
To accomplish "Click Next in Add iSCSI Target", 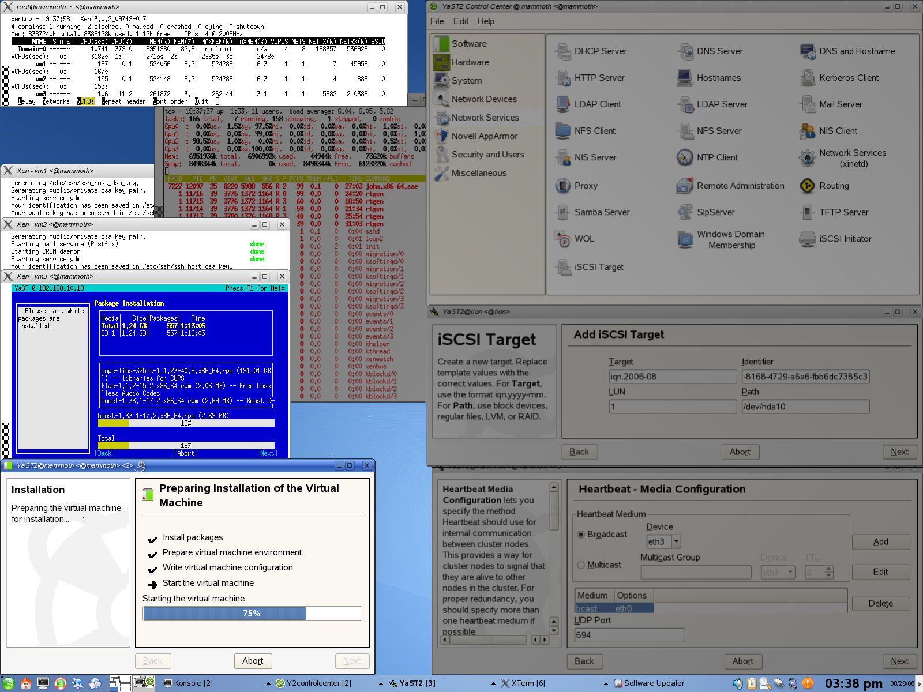I will 899,452.
